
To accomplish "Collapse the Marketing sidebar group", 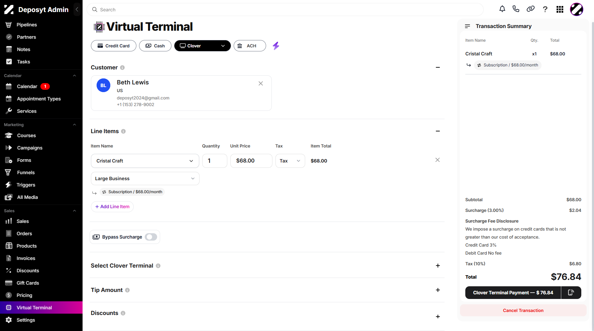I will (x=75, y=125).
